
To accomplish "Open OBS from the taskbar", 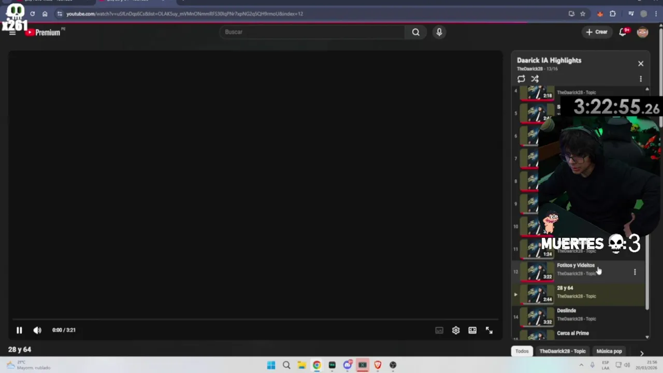I will [x=393, y=365].
